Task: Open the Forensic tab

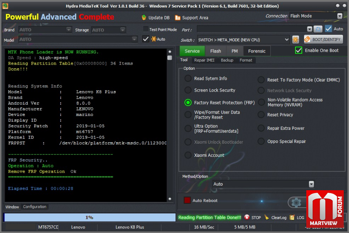Action: (x=257, y=51)
